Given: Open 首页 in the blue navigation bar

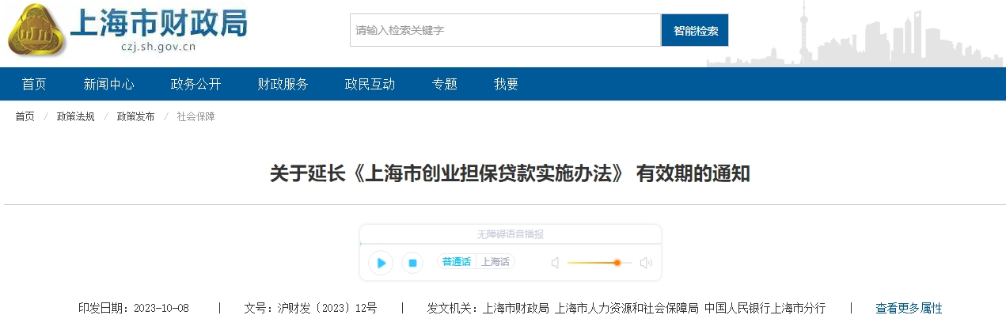Looking at the screenshot, I should tap(34, 84).
